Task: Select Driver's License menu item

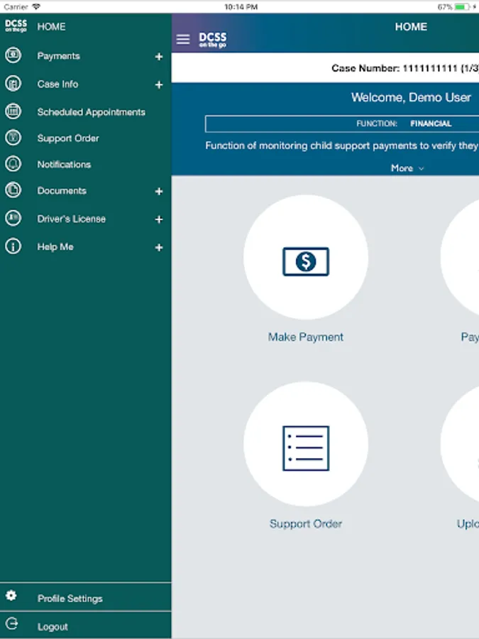Action: point(71,219)
